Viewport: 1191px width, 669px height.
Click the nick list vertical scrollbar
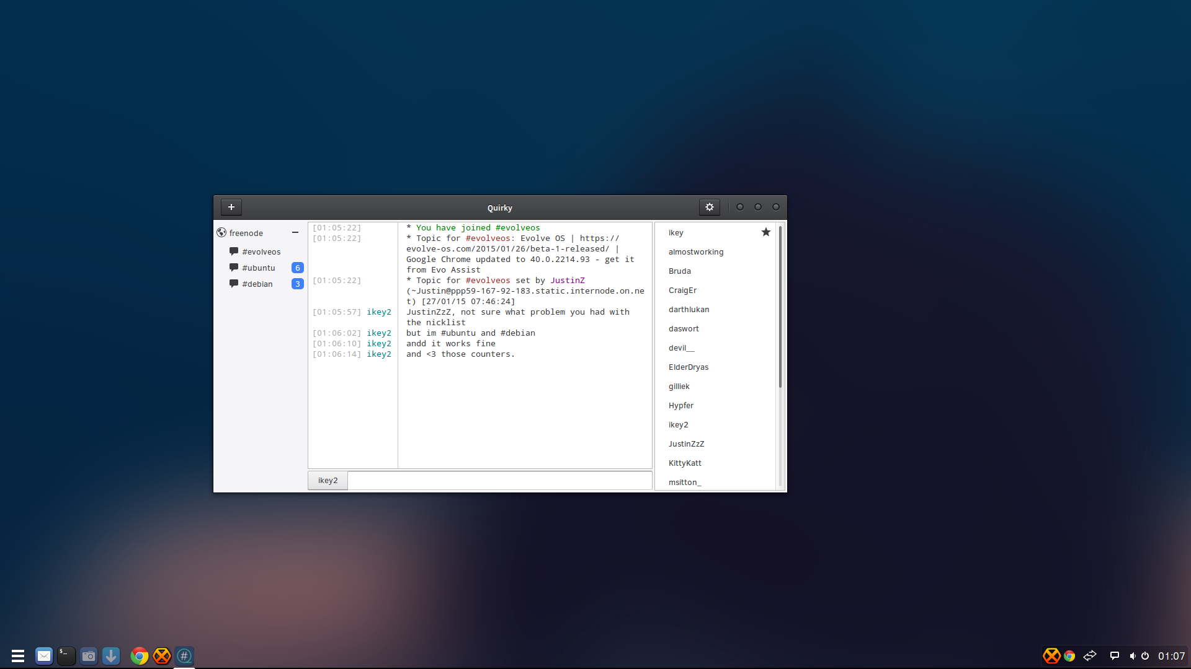point(780,307)
